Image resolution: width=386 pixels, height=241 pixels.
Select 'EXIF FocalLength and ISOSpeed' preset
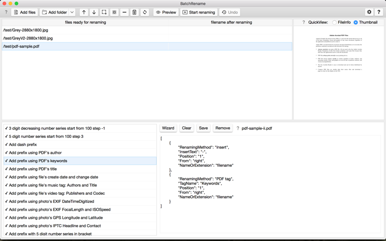[x=80, y=209]
